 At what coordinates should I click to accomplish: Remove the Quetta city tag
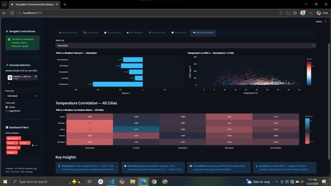click(16, 152)
